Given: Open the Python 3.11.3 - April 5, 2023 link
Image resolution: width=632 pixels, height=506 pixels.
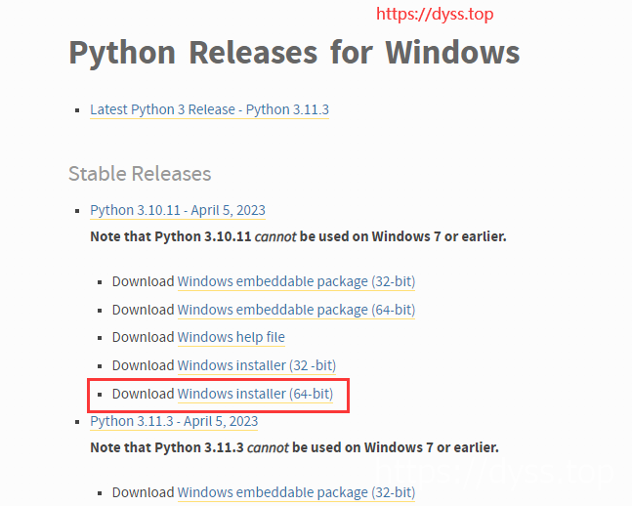Looking at the screenshot, I should pos(174,421).
